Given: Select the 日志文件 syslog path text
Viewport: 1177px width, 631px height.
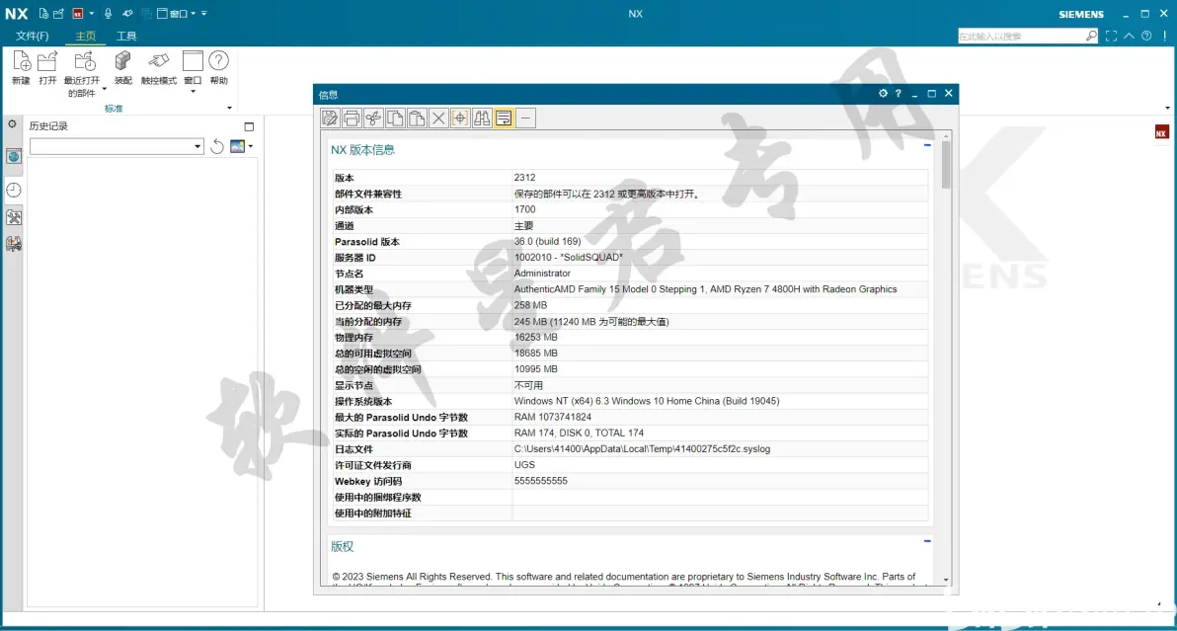Looking at the screenshot, I should click(642, 449).
